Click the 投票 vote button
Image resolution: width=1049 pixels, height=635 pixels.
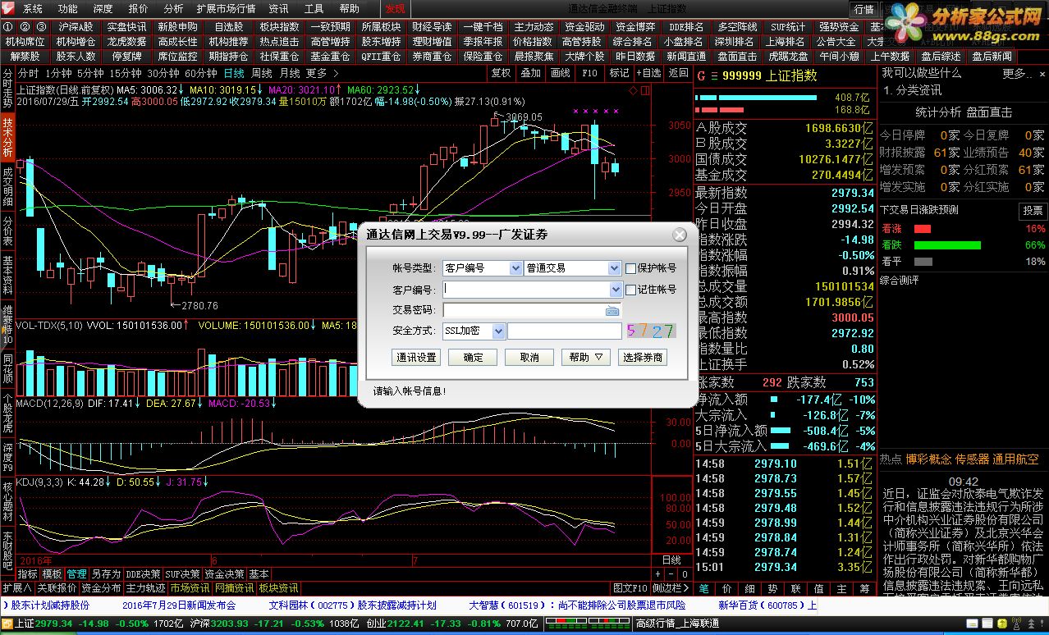(x=1033, y=211)
